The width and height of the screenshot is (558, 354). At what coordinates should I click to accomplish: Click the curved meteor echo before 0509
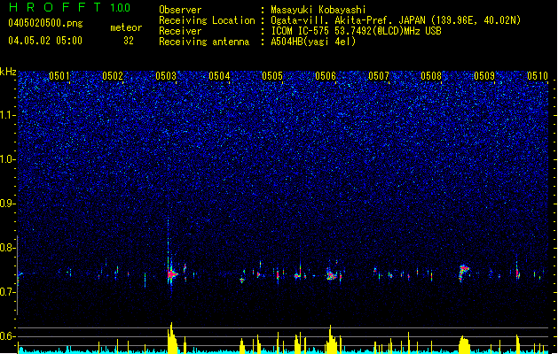(x=463, y=273)
